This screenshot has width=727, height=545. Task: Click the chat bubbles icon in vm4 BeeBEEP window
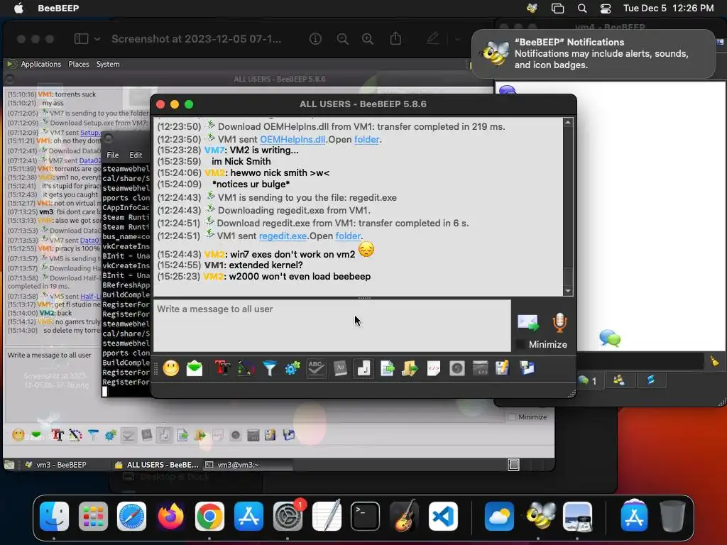point(610,338)
